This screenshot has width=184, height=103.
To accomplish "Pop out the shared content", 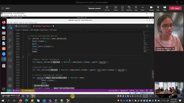I will pyautogui.click(x=107, y=8).
